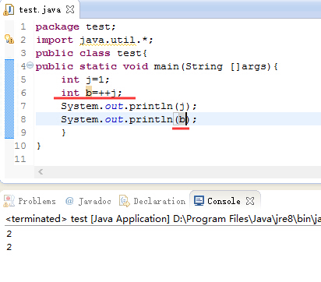Click the Console monitor icon
Viewport: 321px width, 282px height.
[199, 201]
